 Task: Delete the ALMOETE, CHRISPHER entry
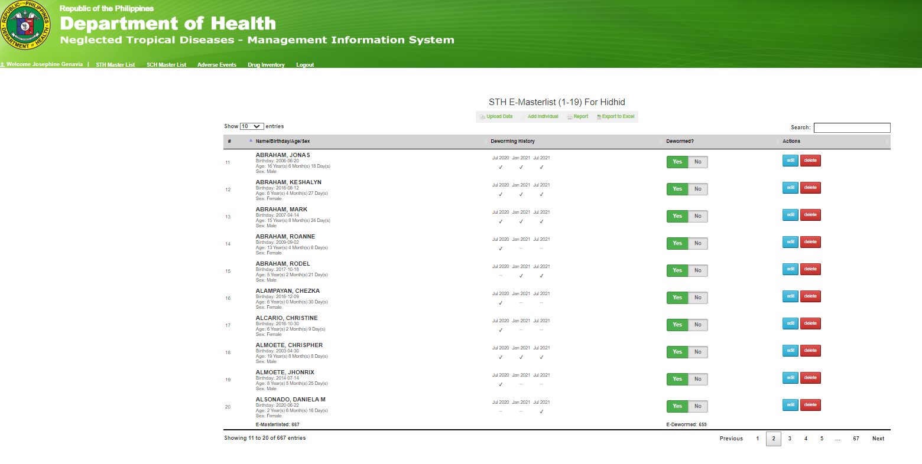(810, 351)
